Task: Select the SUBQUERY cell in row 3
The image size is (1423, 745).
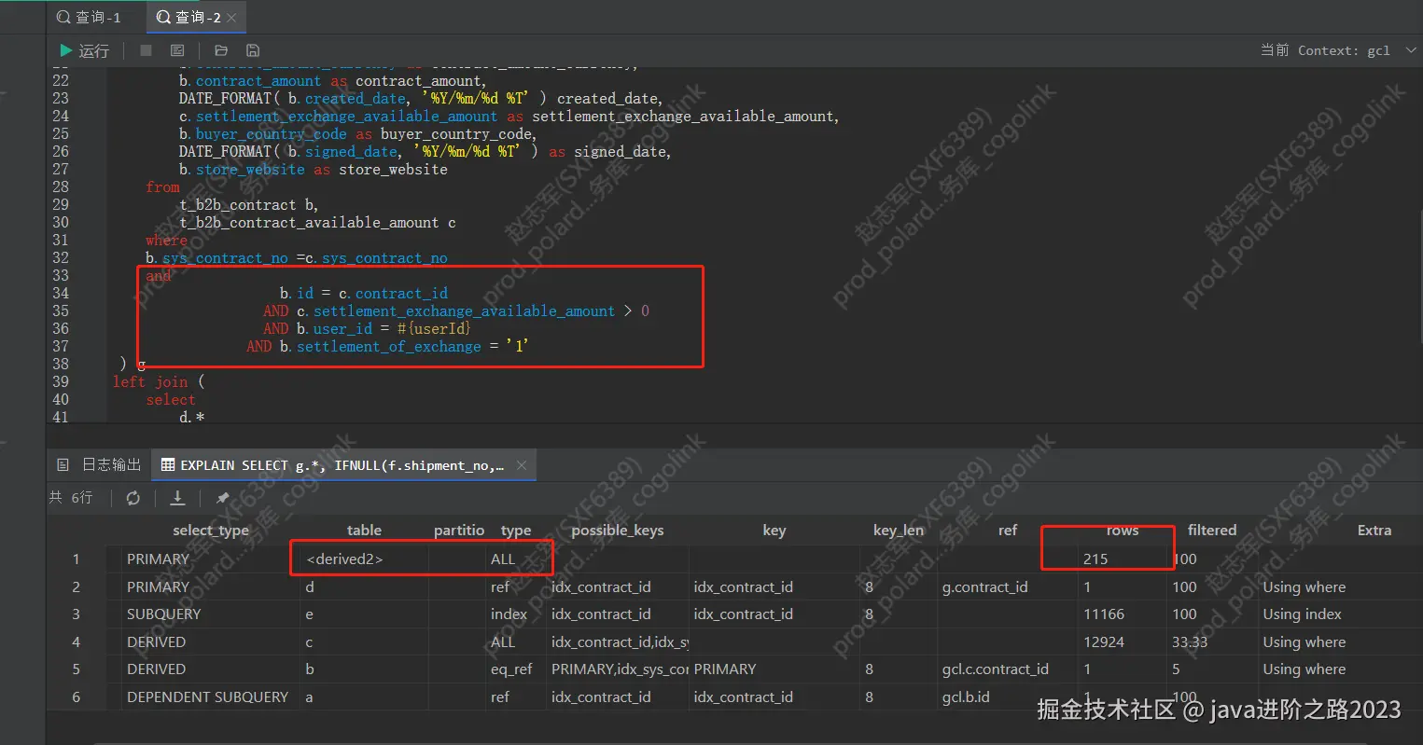Action: click(211, 614)
